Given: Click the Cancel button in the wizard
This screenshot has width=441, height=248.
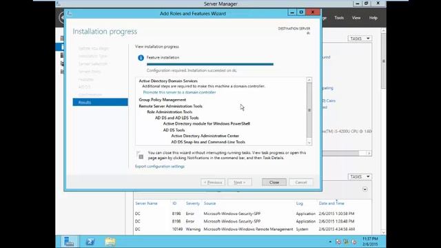Looking at the screenshot, I should pos(301,182).
